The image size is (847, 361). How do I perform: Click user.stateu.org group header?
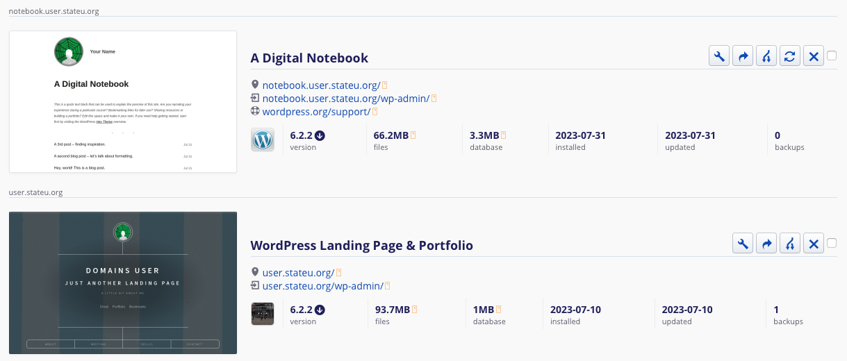pos(35,192)
